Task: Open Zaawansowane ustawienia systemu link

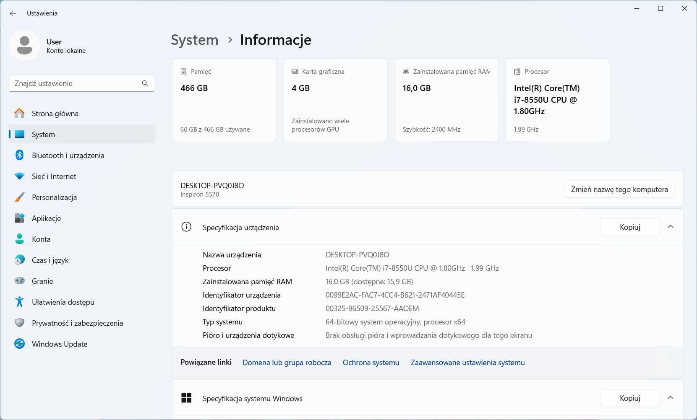Action: pyautogui.click(x=467, y=363)
